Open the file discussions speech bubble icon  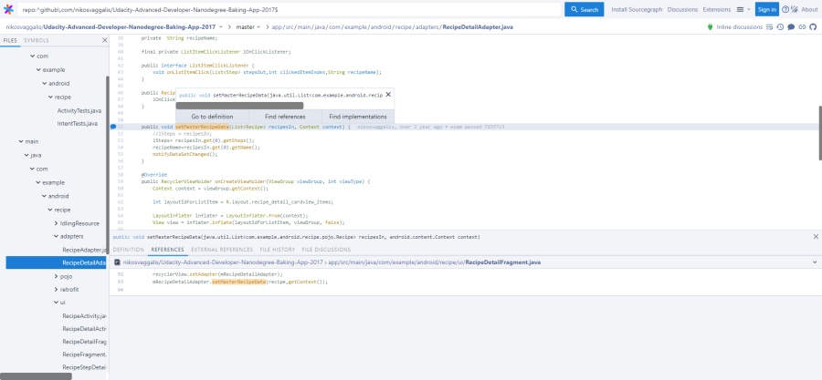(x=791, y=26)
